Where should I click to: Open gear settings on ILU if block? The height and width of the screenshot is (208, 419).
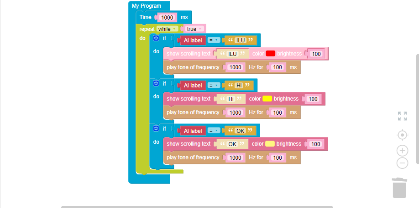coord(156,38)
